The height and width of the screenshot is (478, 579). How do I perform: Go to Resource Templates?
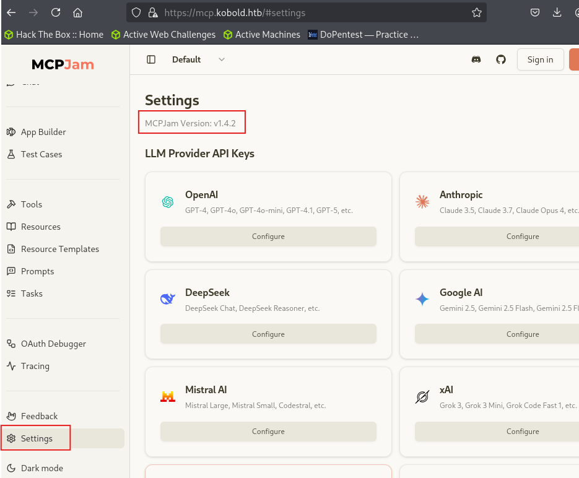(53, 249)
